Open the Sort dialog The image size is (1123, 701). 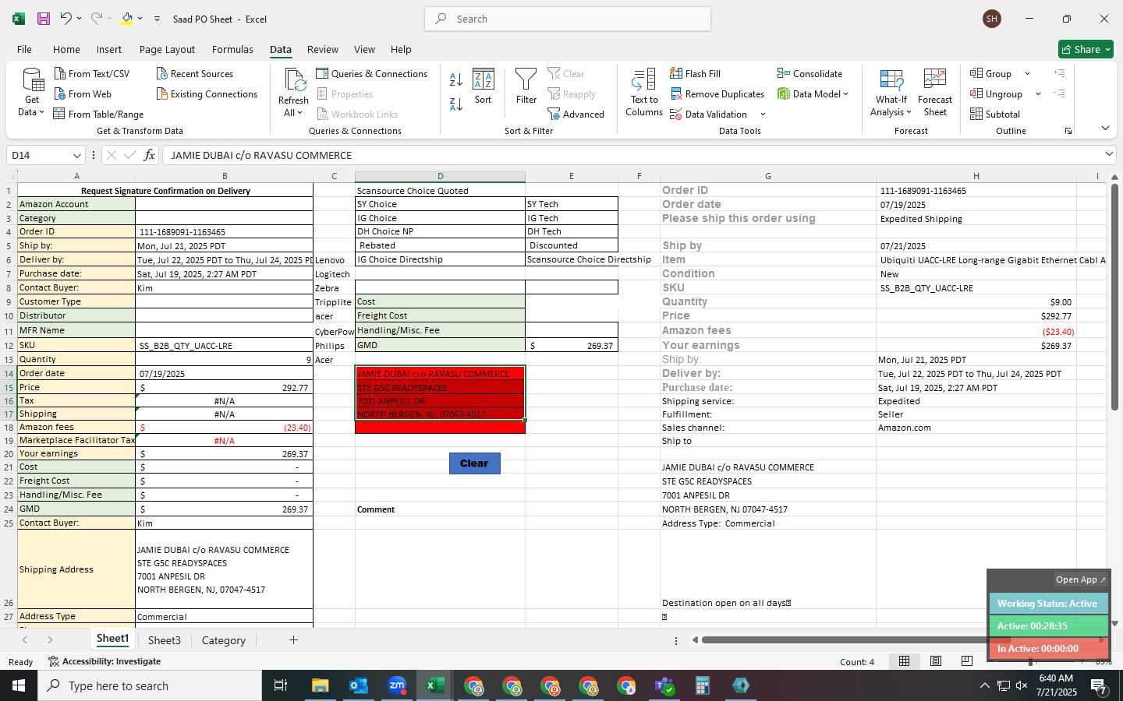[484, 86]
